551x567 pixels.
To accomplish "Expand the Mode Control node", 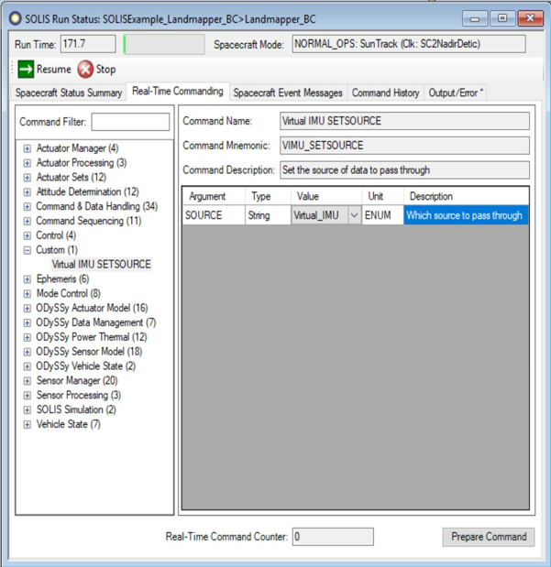I will [x=28, y=294].
